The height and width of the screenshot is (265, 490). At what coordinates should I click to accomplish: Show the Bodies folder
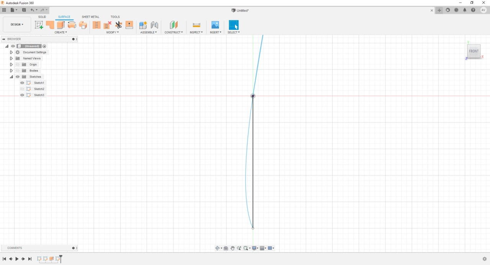coord(18,71)
